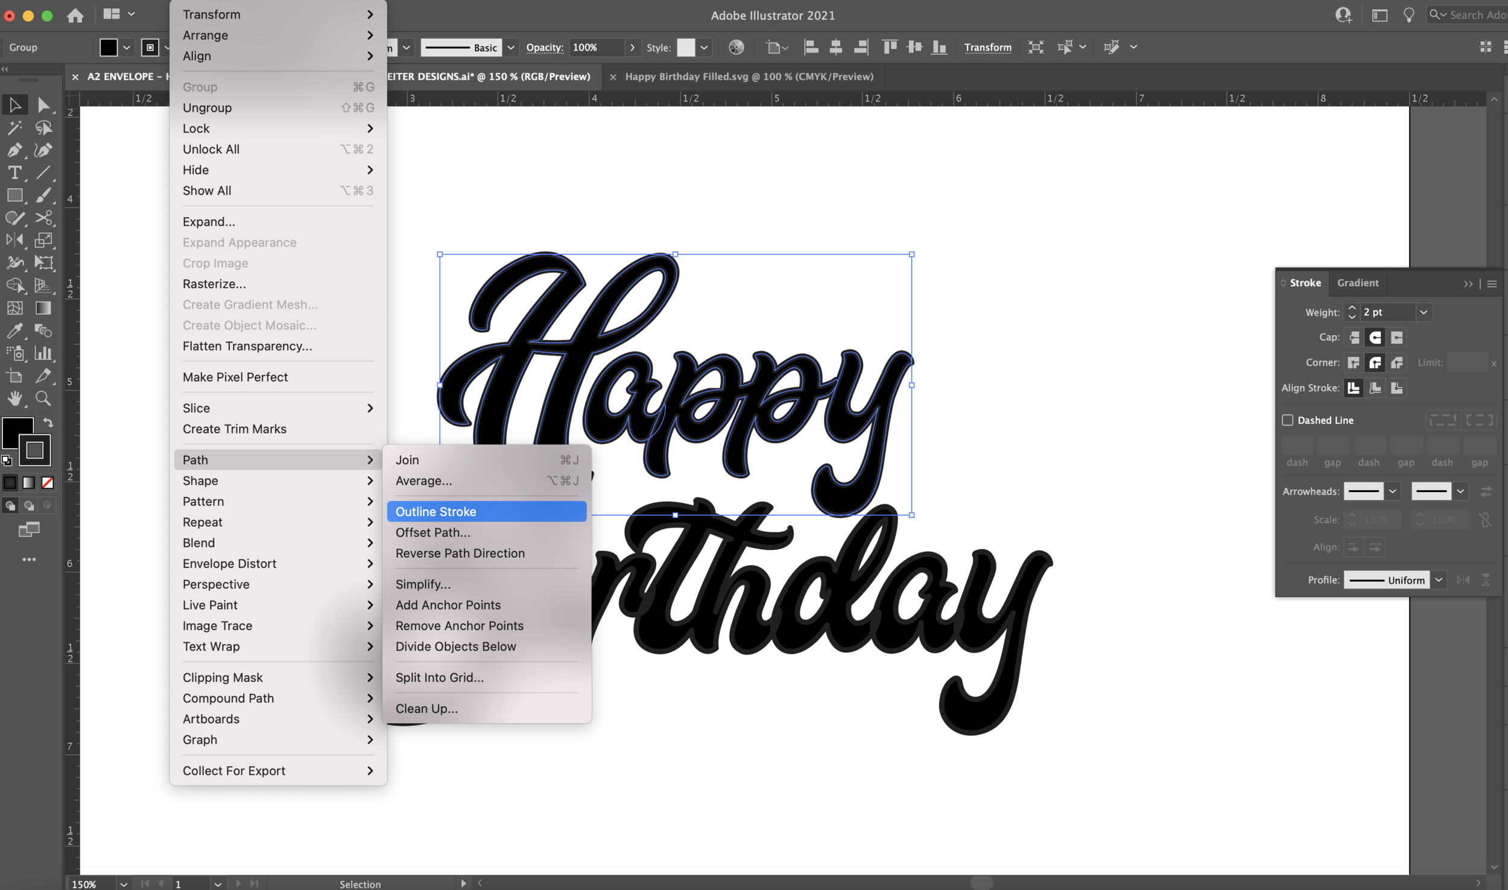Click the Home icon
The image size is (1508, 890).
click(x=75, y=15)
